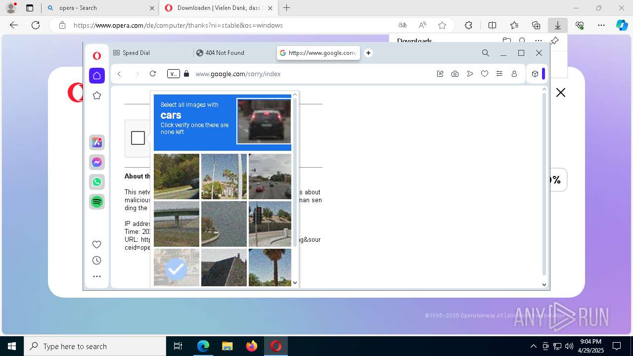Image resolution: width=633 pixels, height=356 pixels.
Task: Open Windows Start menu
Action: tap(12, 346)
